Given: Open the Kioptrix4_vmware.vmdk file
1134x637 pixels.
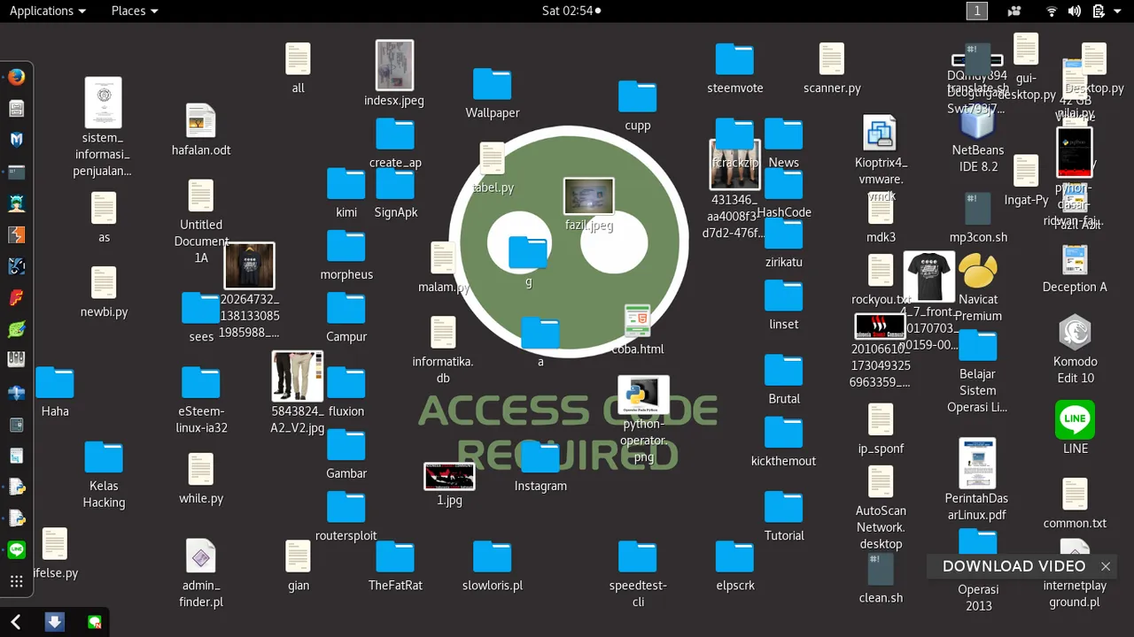Looking at the screenshot, I should tap(881, 134).
